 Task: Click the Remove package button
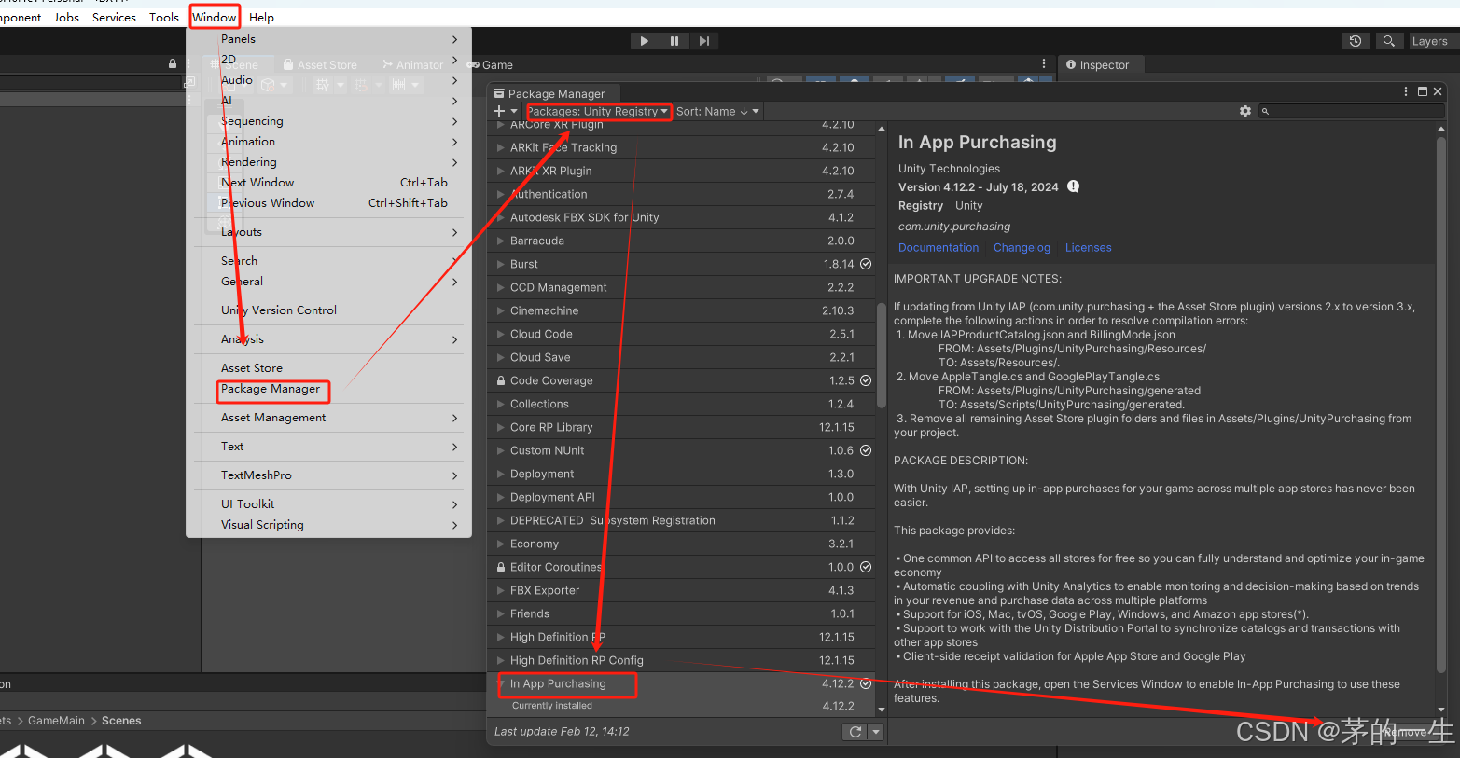[1406, 733]
